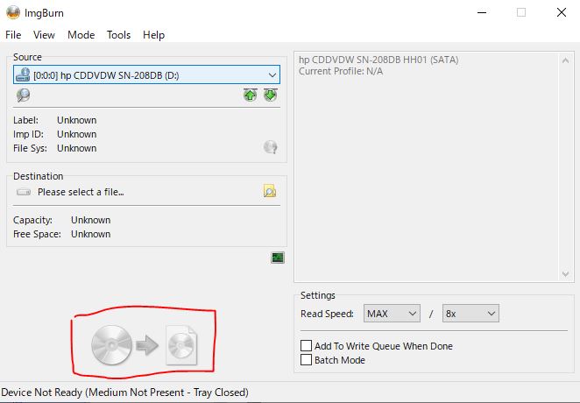
Task: Open the Tools menu
Action: tap(118, 35)
